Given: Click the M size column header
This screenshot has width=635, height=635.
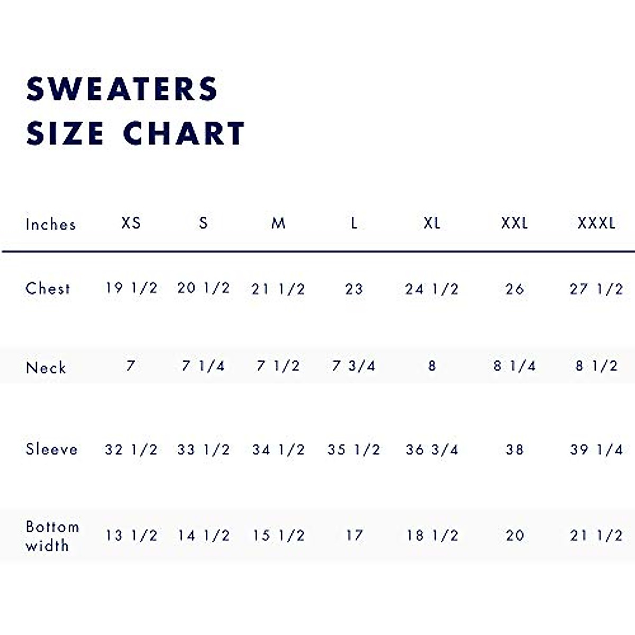Looking at the screenshot, I should [x=278, y=223].
